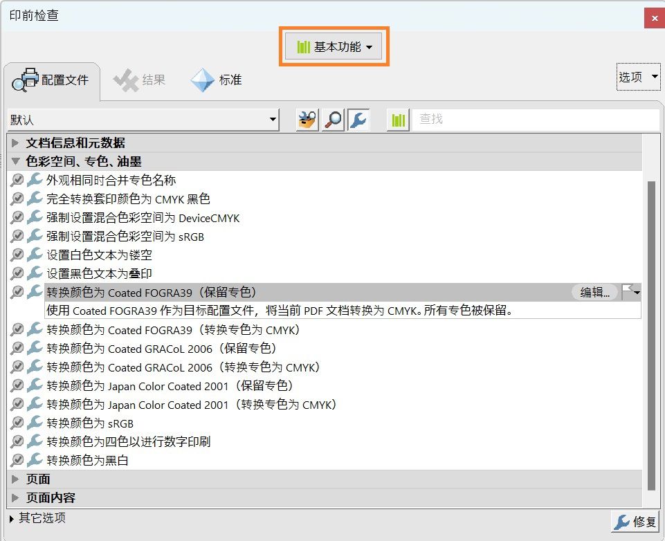665x541 pixels.
Task: Click check badge icon of 设置黑色文本为叠印
Action: [x=17, y=273]
